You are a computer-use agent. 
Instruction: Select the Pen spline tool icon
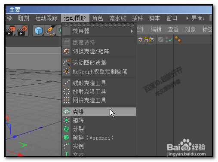click(51, 31)
